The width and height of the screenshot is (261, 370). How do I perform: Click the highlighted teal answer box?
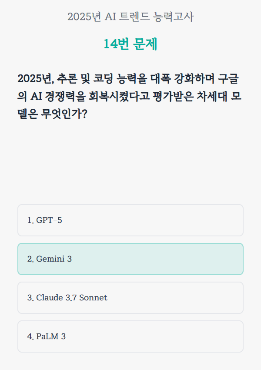130,259
